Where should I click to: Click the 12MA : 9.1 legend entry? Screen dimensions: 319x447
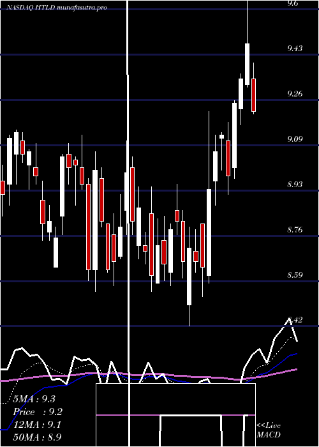[37, 425]
